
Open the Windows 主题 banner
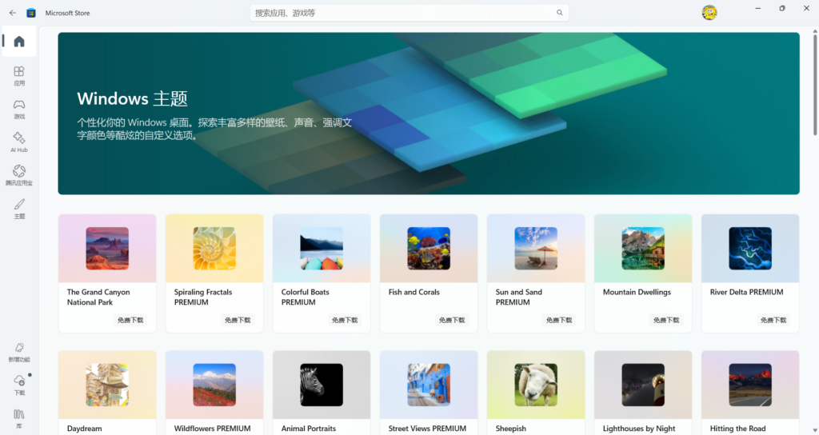coord(429,114)
